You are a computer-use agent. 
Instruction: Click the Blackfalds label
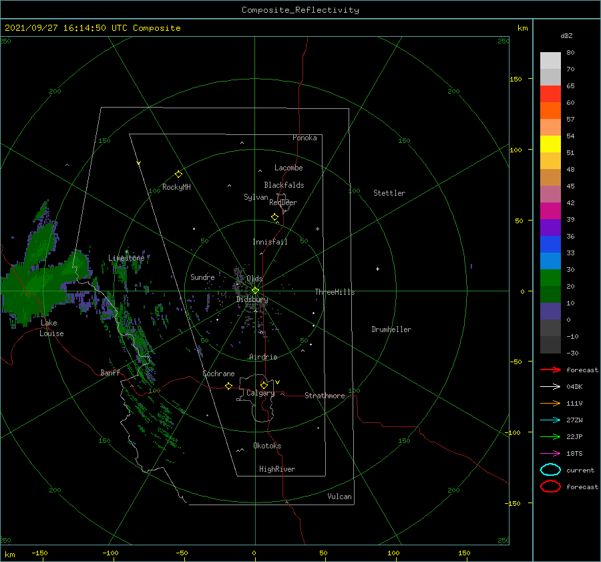click(284, 185)
